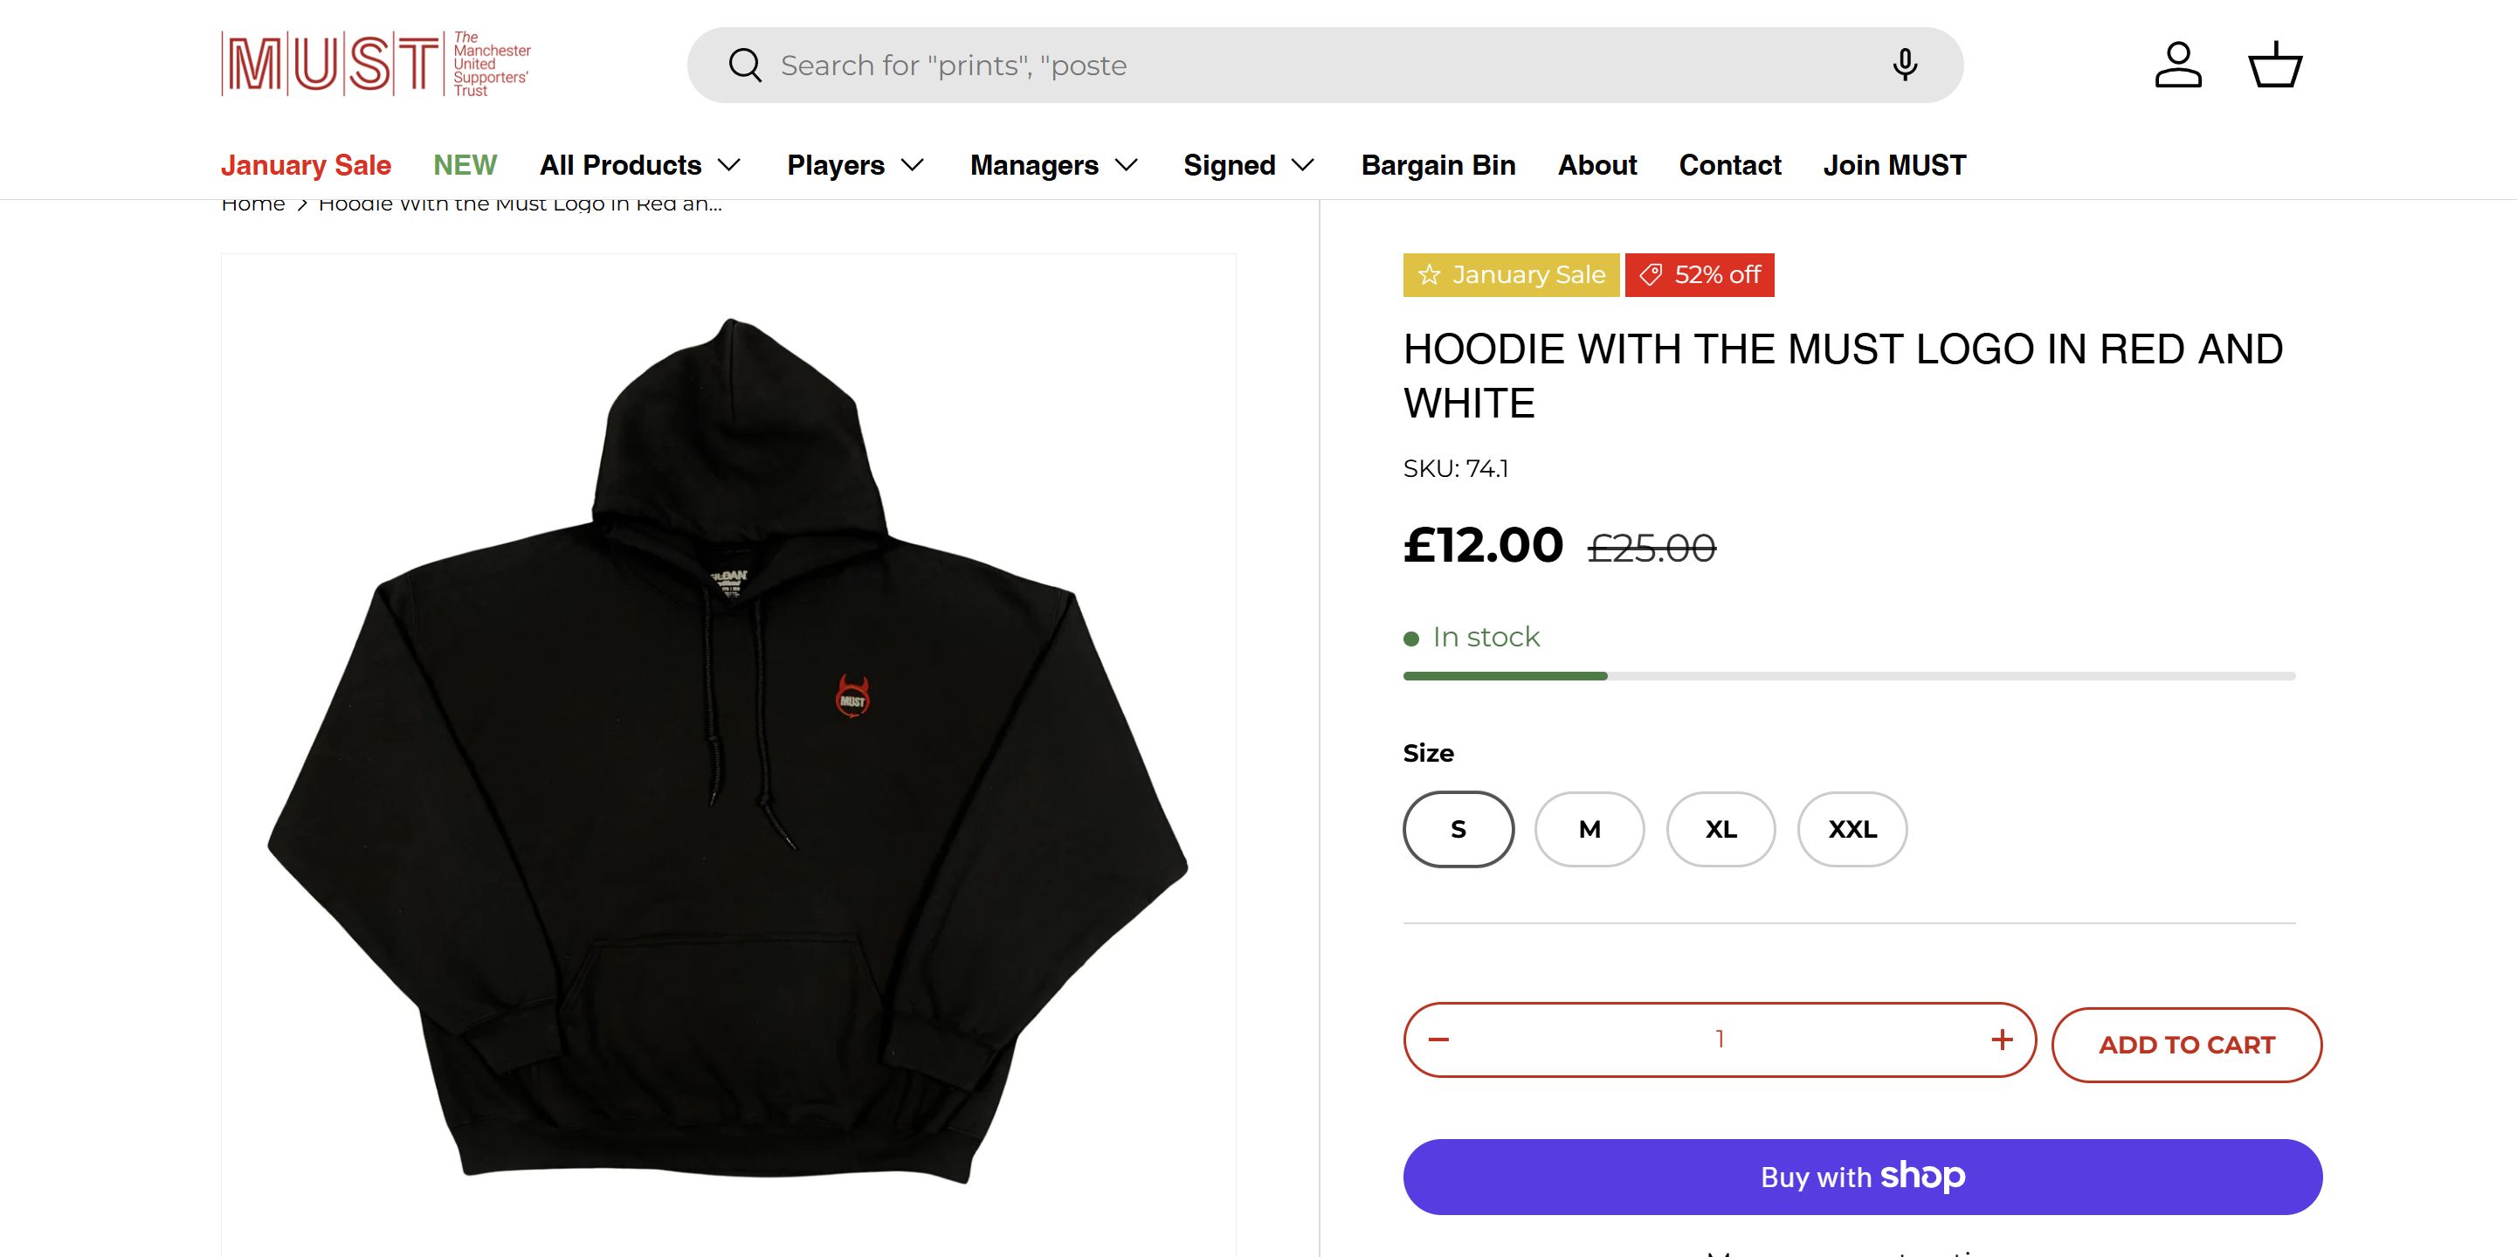Open the user account icon
Image resolution: width=2517 pixels, height=1257 pixels.
coord(2178,66)
